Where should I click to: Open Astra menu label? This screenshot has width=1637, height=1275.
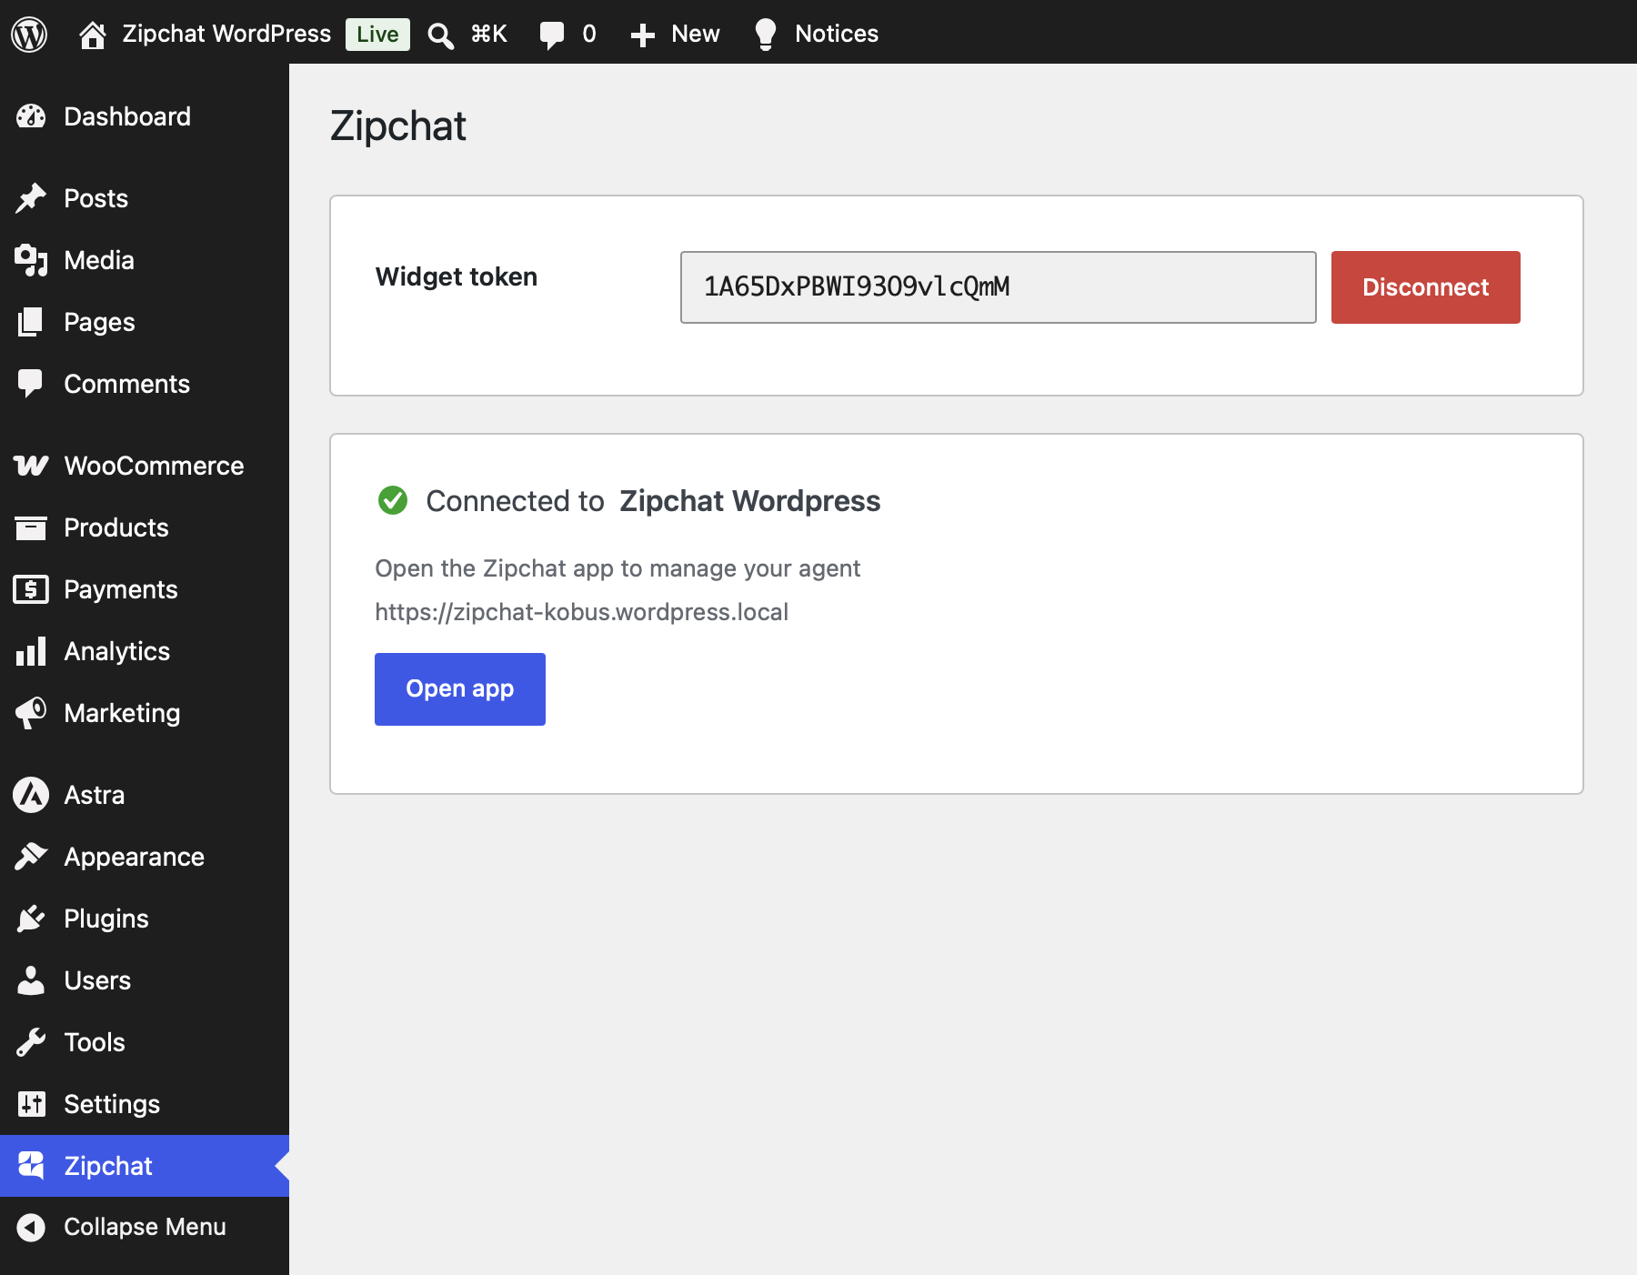[95, 795]
